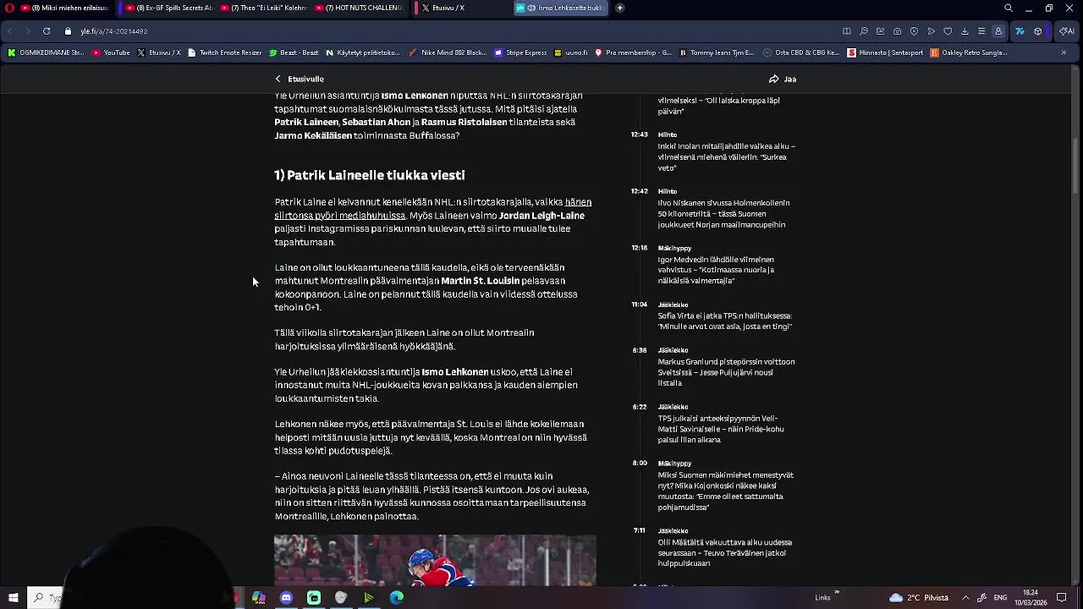Open the downloads icon in toolbar

point(965,31)
